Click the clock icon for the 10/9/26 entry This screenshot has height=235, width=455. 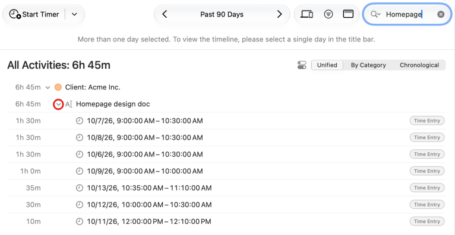tap(80, 171)
